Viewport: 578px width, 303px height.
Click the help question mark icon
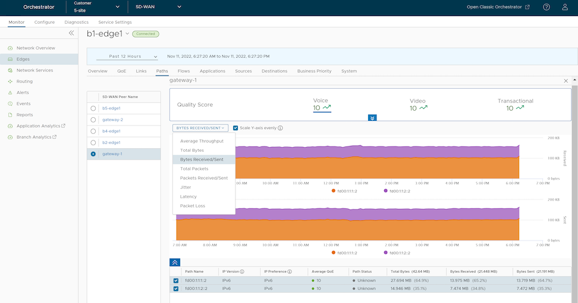click(x=546, y=7)
